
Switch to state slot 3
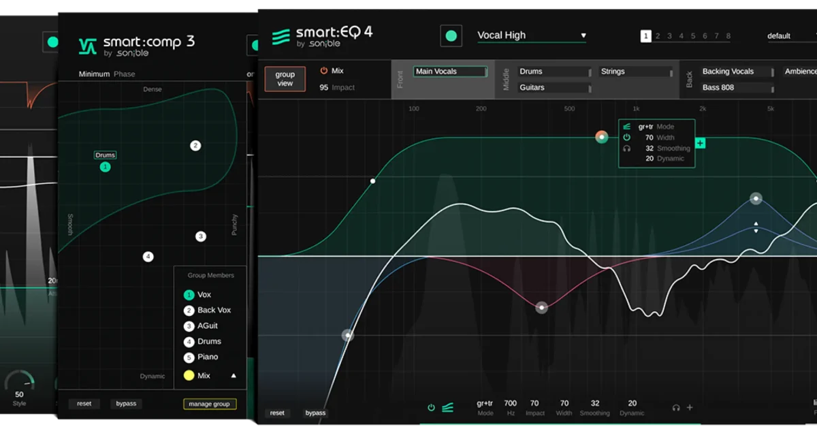coord(669,36)
